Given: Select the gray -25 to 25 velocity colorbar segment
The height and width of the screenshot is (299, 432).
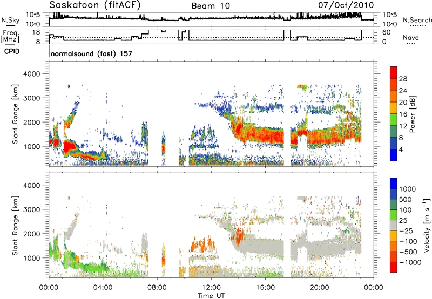Looking at the screenshot, I should click(x=394, y=225).
